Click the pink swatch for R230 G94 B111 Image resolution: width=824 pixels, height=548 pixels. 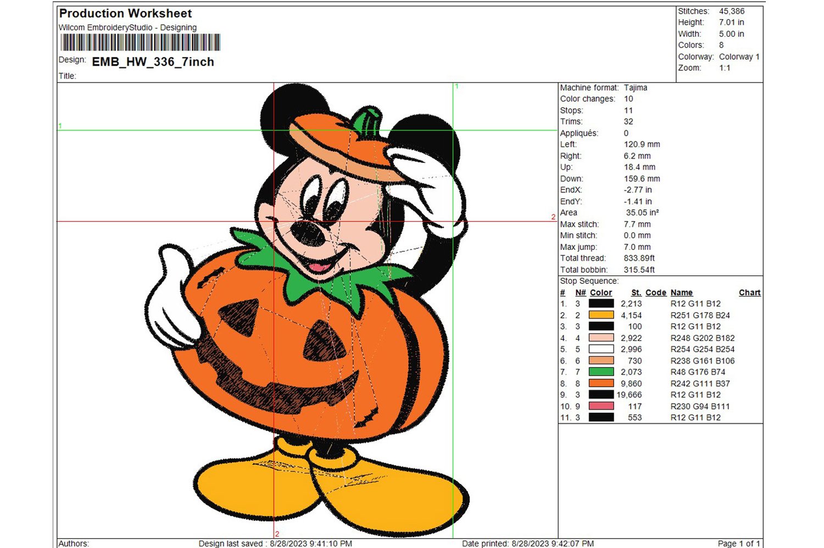tap(601, 406)
